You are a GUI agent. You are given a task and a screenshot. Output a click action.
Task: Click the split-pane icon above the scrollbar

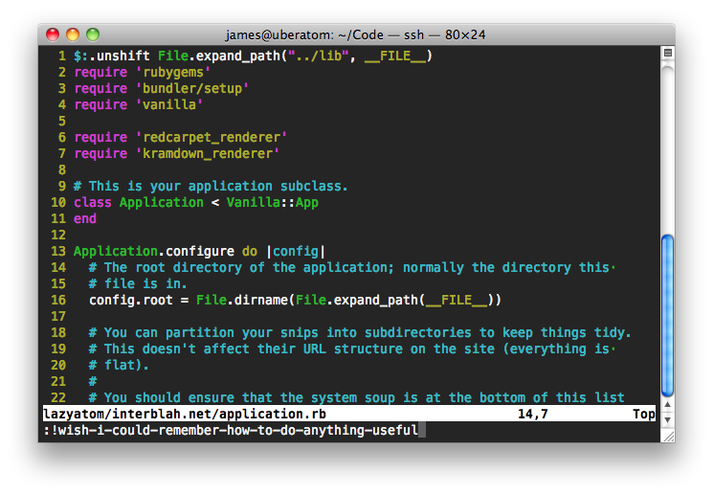click(667, 53)
